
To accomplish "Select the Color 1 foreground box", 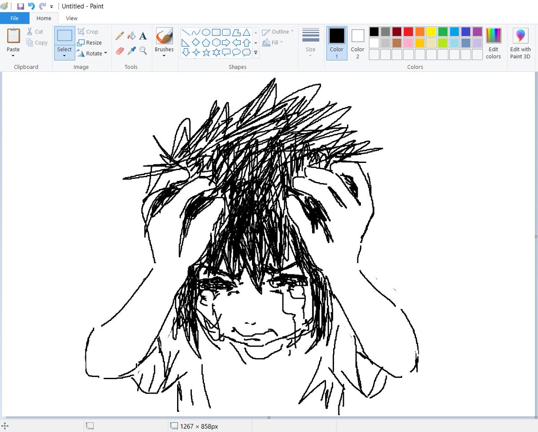I will (337, 43).
